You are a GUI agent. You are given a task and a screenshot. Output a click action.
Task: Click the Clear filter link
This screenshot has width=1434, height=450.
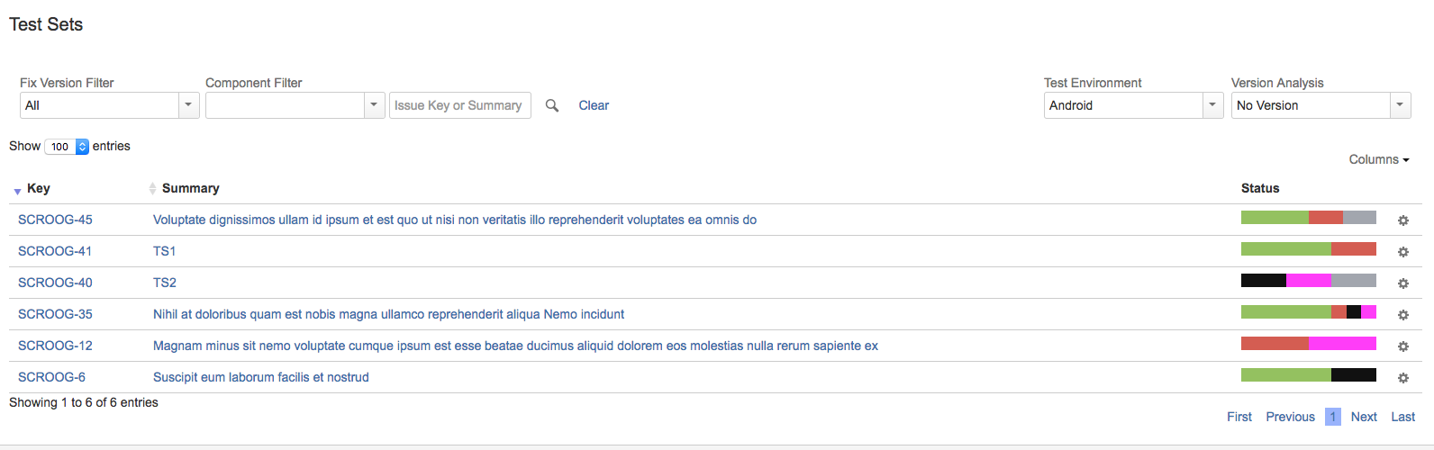(594, 105)
